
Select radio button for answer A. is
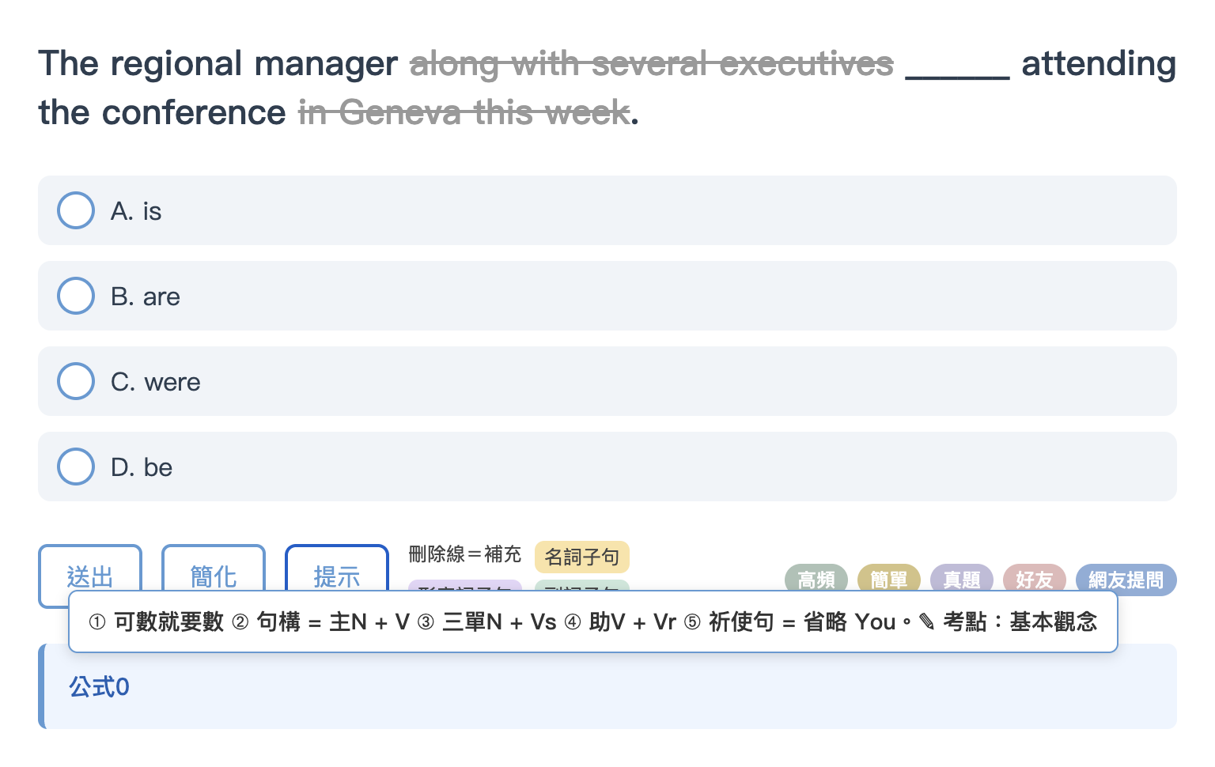click(x=76, y=210)
